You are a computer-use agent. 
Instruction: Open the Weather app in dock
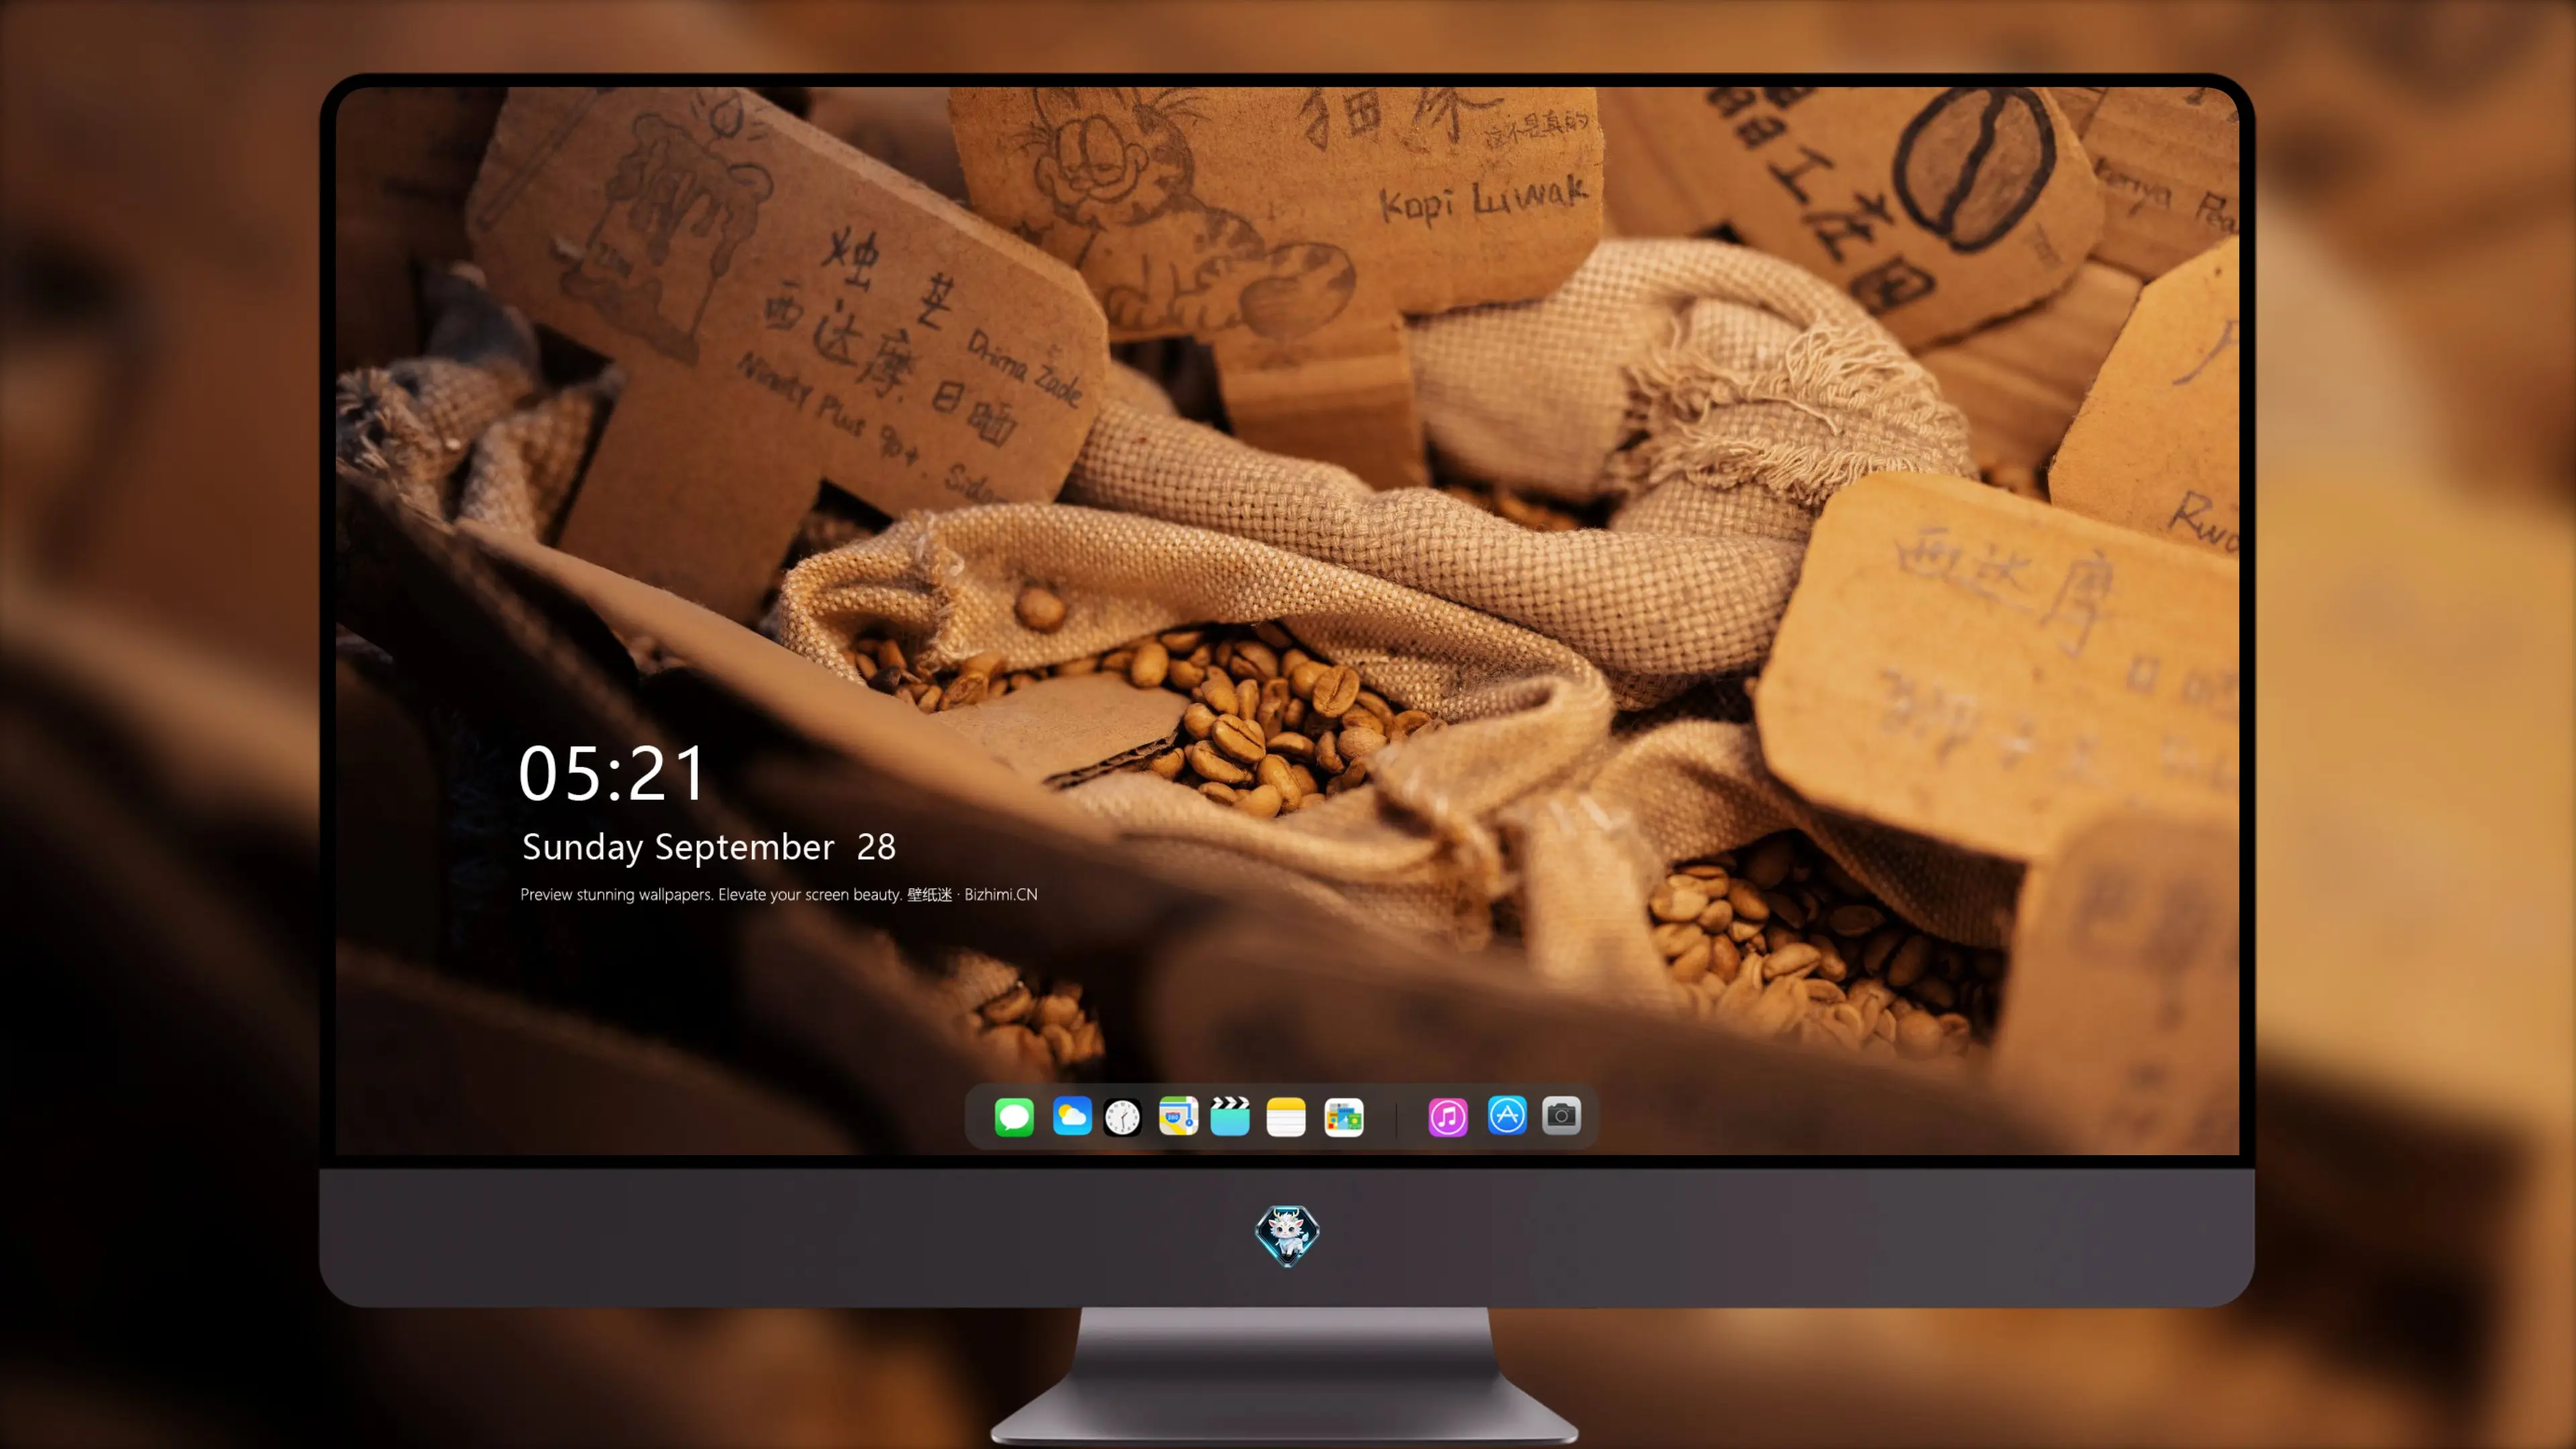click(x=1072, y=1116)
